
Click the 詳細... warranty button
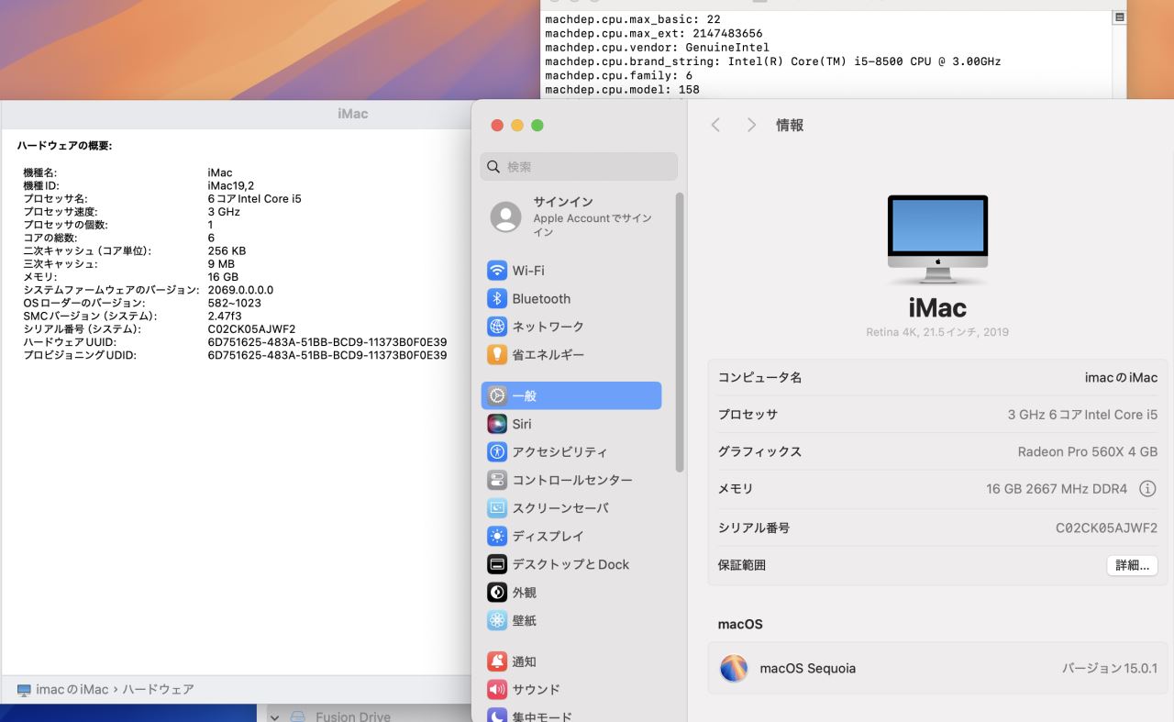(1132, 566)
